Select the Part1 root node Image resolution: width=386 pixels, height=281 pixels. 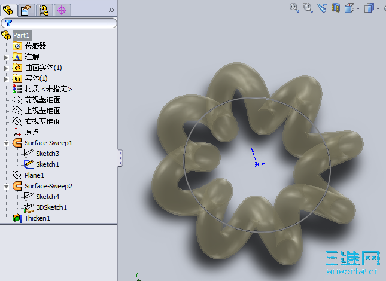click(22, 35)
